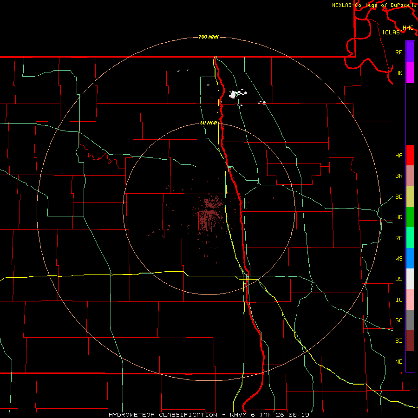Click the largest white dry snow echo patch
418x418 pixels.
pos(234,94)
